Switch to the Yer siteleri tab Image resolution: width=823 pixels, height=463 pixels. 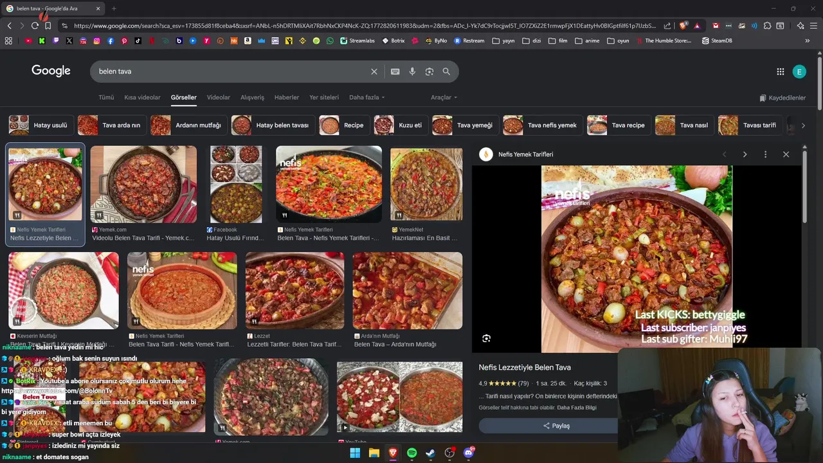point(324,97)
